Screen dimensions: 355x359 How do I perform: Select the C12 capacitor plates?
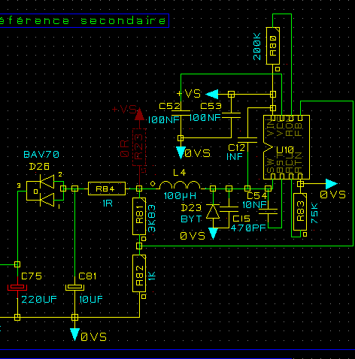(247, 140)
